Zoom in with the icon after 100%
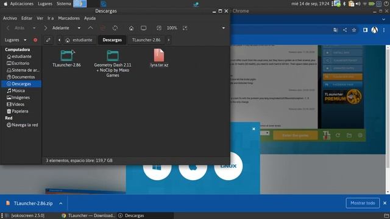The image size is (390, 219). (x=185, y=28)
